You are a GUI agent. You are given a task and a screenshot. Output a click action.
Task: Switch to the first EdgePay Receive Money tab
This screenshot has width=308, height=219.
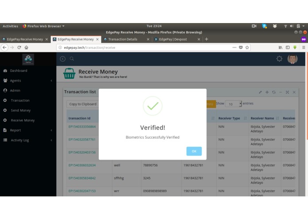click(x=25, y=39)
